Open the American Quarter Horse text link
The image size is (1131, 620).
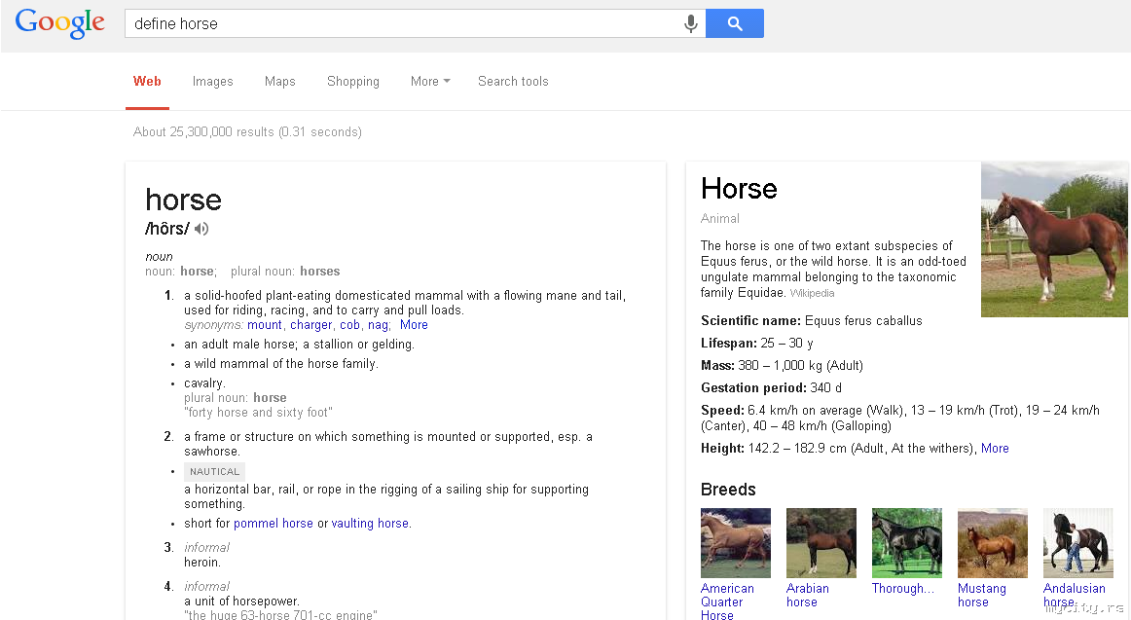727,602
